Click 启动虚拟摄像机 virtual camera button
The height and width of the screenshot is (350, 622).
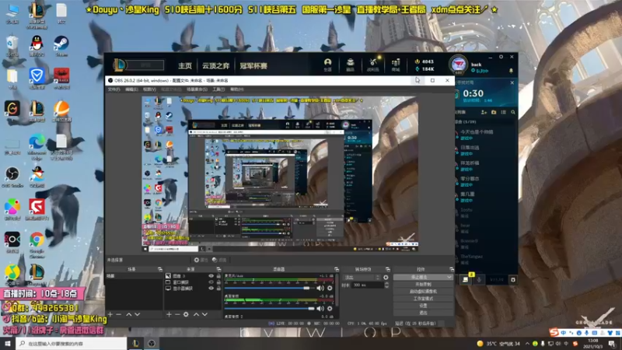pyautogui.click(x=423, y=291)
